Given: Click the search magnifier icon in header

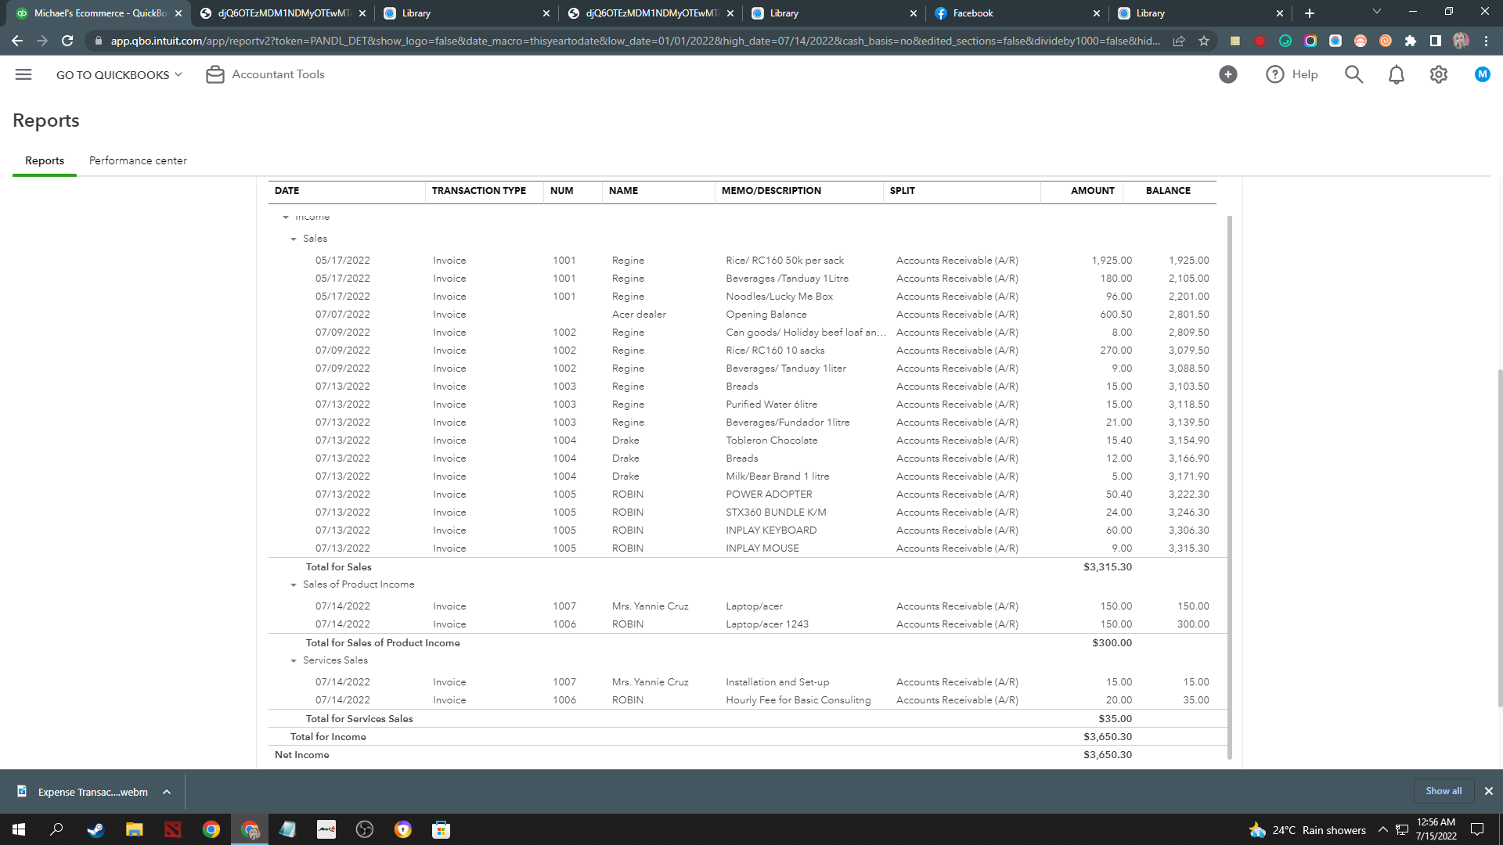Looking at the screenshot, I should [x=1353, y=74].
